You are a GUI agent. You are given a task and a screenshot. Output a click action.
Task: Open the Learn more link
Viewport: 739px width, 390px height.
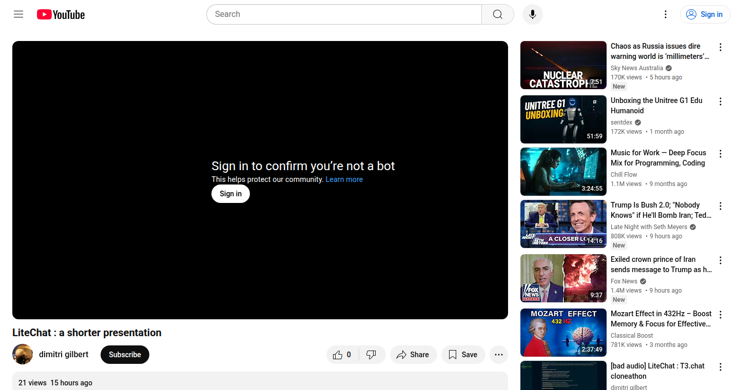344,179
